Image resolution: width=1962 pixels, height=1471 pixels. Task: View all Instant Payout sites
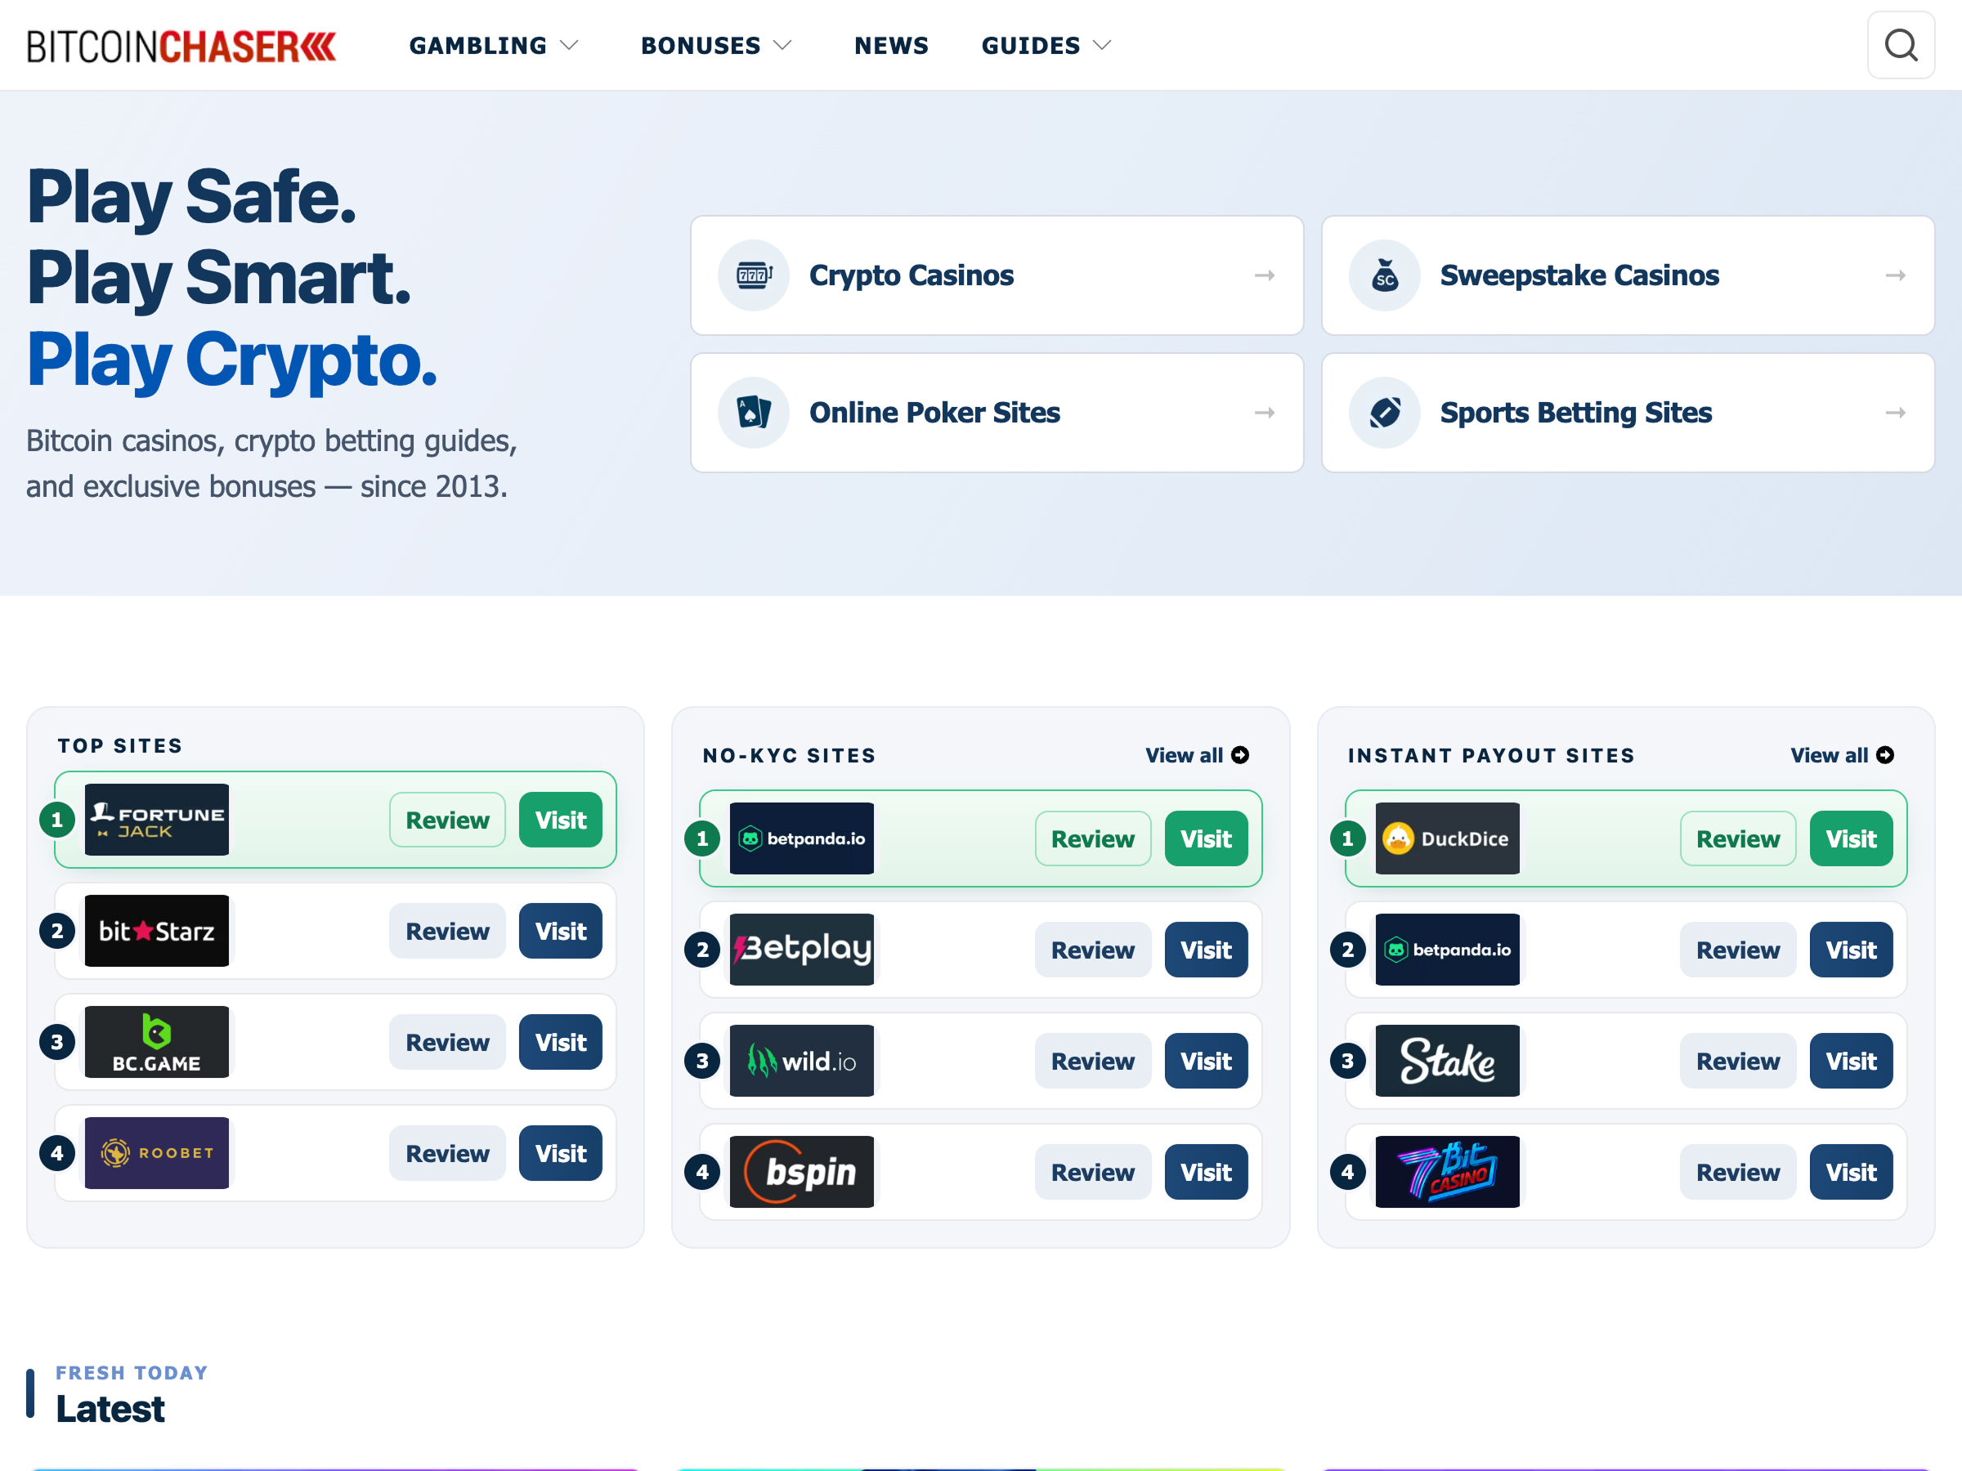coord(1843,754)
